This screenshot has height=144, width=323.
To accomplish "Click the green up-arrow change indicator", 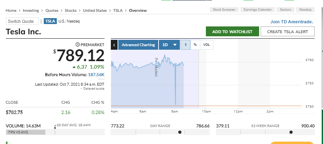I will [74, 67].
